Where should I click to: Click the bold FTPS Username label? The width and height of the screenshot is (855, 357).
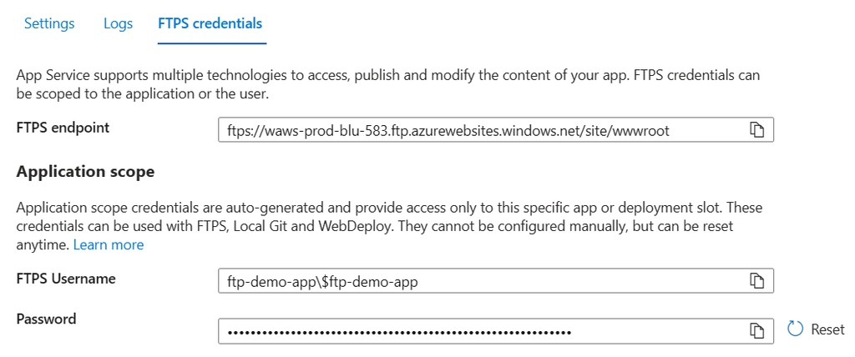[66, 279]
